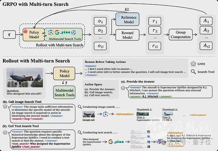
Task: Click the Thumbnail-2 aircraft image
Action: click(167, 113)
